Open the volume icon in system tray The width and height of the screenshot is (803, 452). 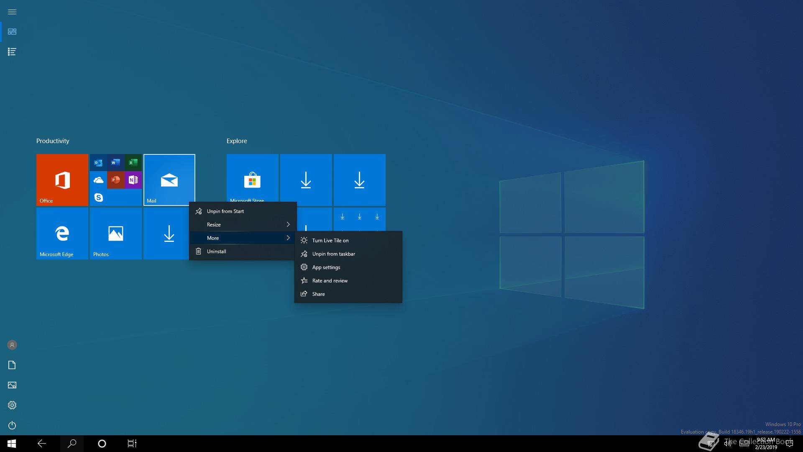coord(728,444)
